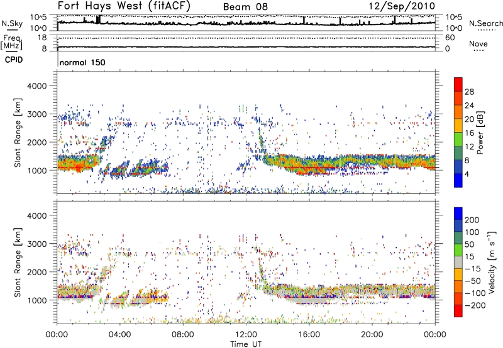
Task: Click the power panel 'Slant Range [km]' label
Action: (x=18, y=133)
